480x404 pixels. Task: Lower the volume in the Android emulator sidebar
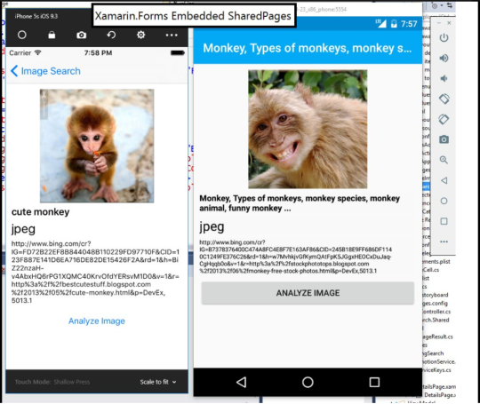coord(444,79)
